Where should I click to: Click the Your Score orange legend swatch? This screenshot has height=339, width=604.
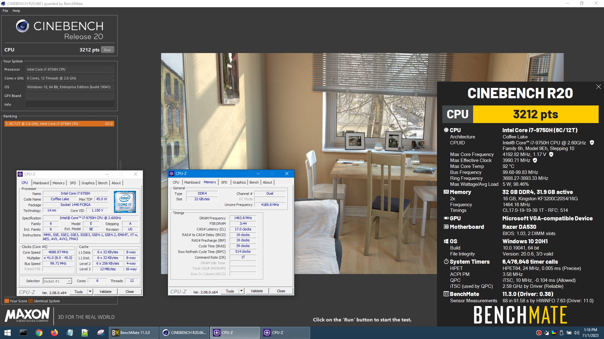pyautogui.click(x=7, y=301)
